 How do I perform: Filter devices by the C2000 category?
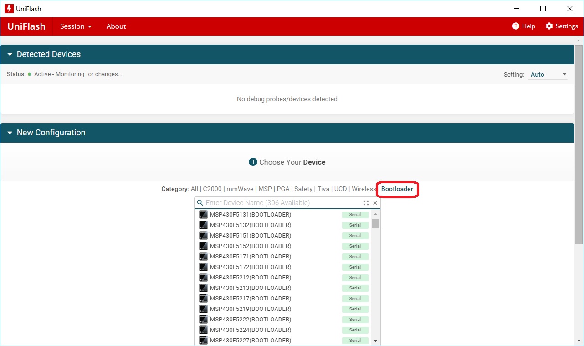pyautogui.click(x=212, y=189)
